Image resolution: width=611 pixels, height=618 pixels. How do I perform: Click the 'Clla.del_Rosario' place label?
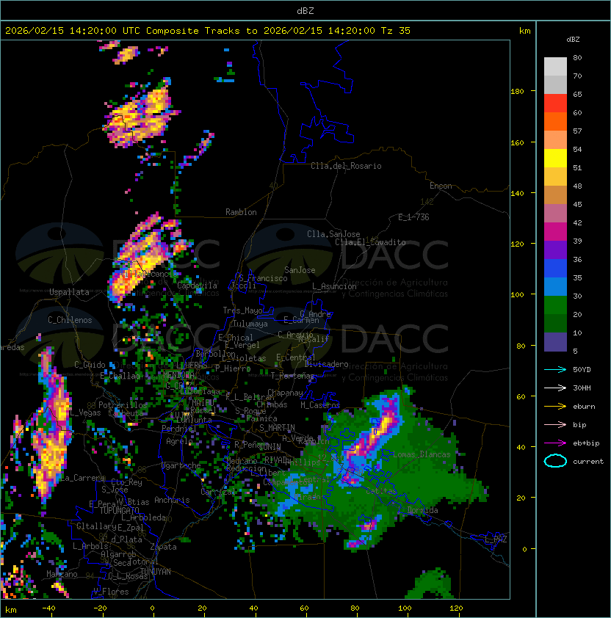click(346, 166)
